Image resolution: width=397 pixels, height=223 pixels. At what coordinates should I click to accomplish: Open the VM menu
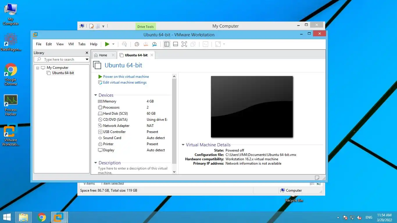coord(71,44)
